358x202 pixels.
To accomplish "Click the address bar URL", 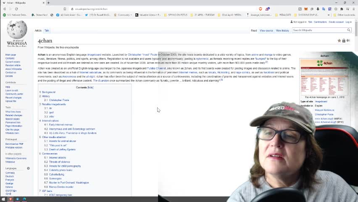I will click(x=91, y=9).
